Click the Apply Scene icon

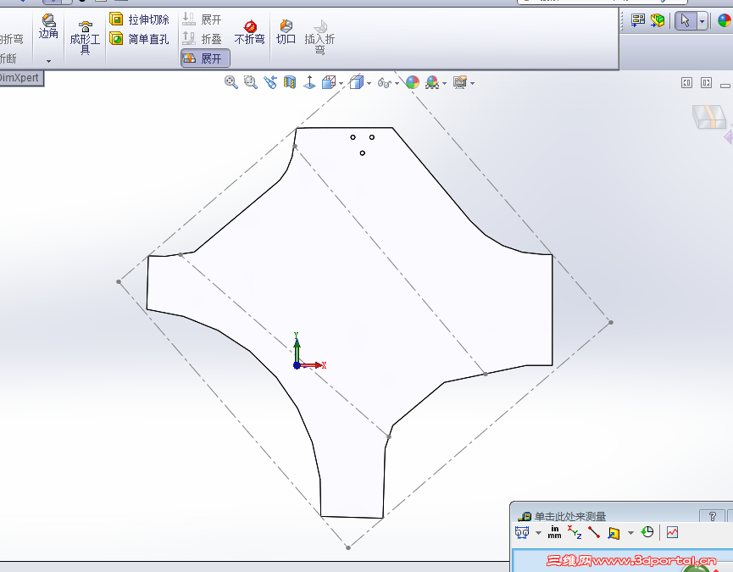pyautogui.click(x=432, y=83)
